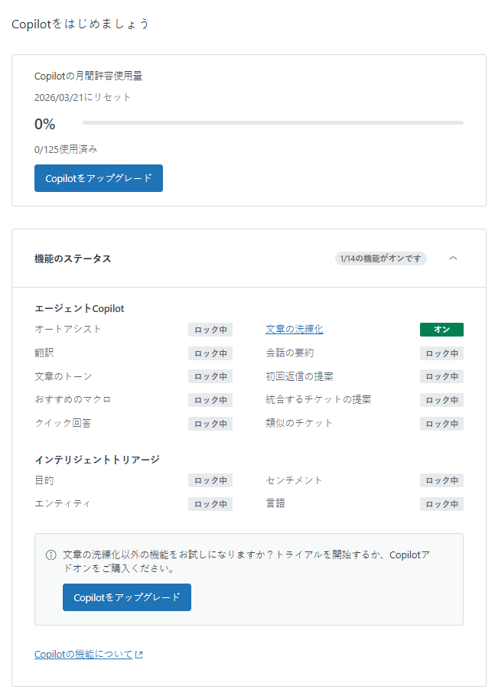Select the 初回返信の提案 feature label
This screenshot has width=495, height=696.
[x=299, y=377]
